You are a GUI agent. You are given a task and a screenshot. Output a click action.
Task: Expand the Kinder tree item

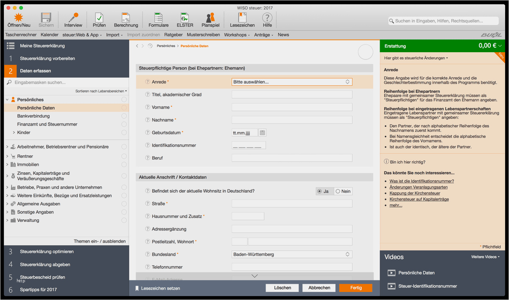click(x=14, y=132)
